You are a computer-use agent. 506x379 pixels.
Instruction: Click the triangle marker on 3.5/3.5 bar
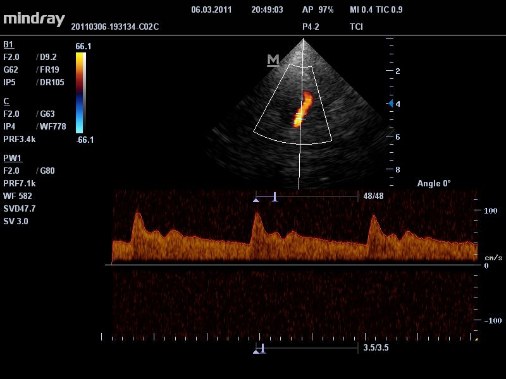click(x=256, y=351)
